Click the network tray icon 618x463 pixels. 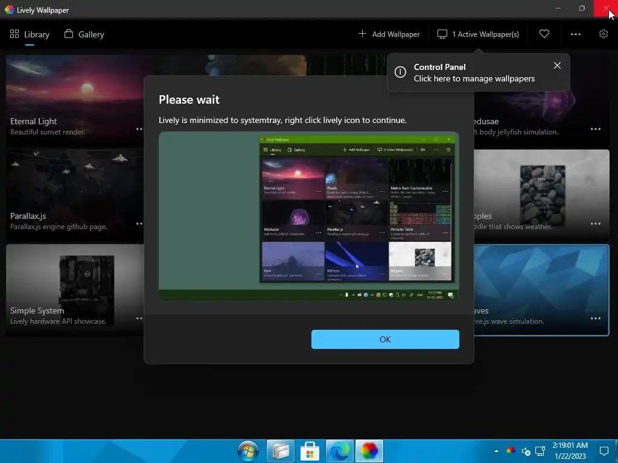[x=540, y=451]
